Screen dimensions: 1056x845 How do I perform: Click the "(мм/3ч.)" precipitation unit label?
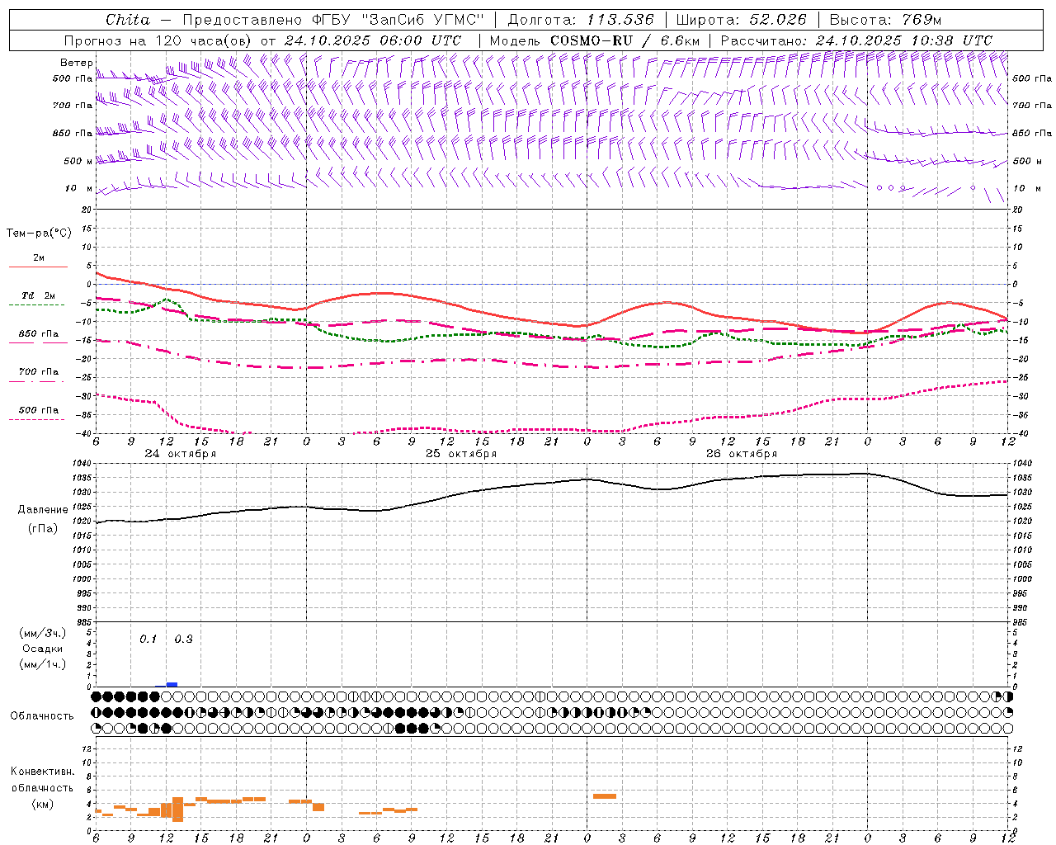click(43, 634)
